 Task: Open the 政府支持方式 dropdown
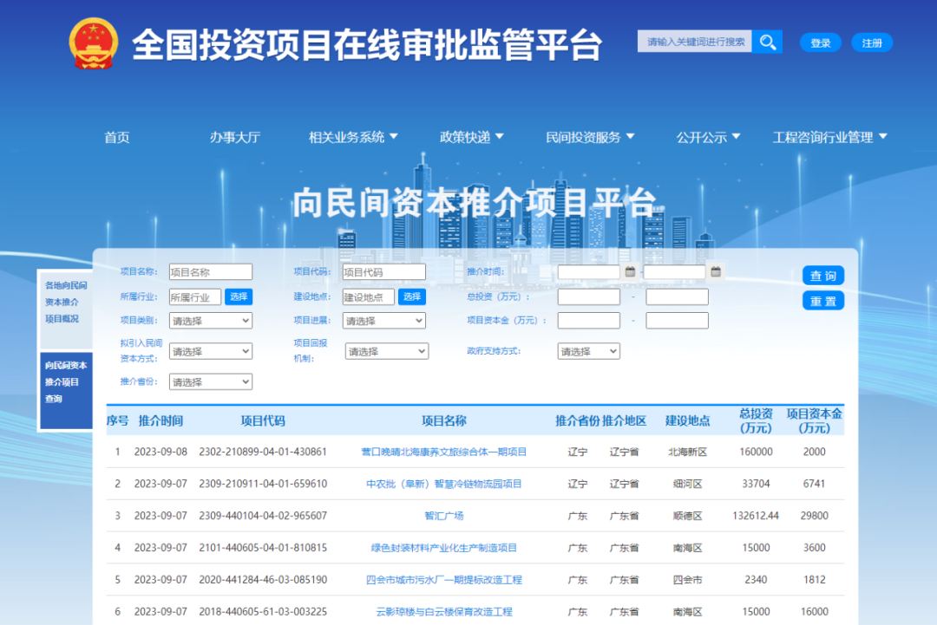(588, 351)
